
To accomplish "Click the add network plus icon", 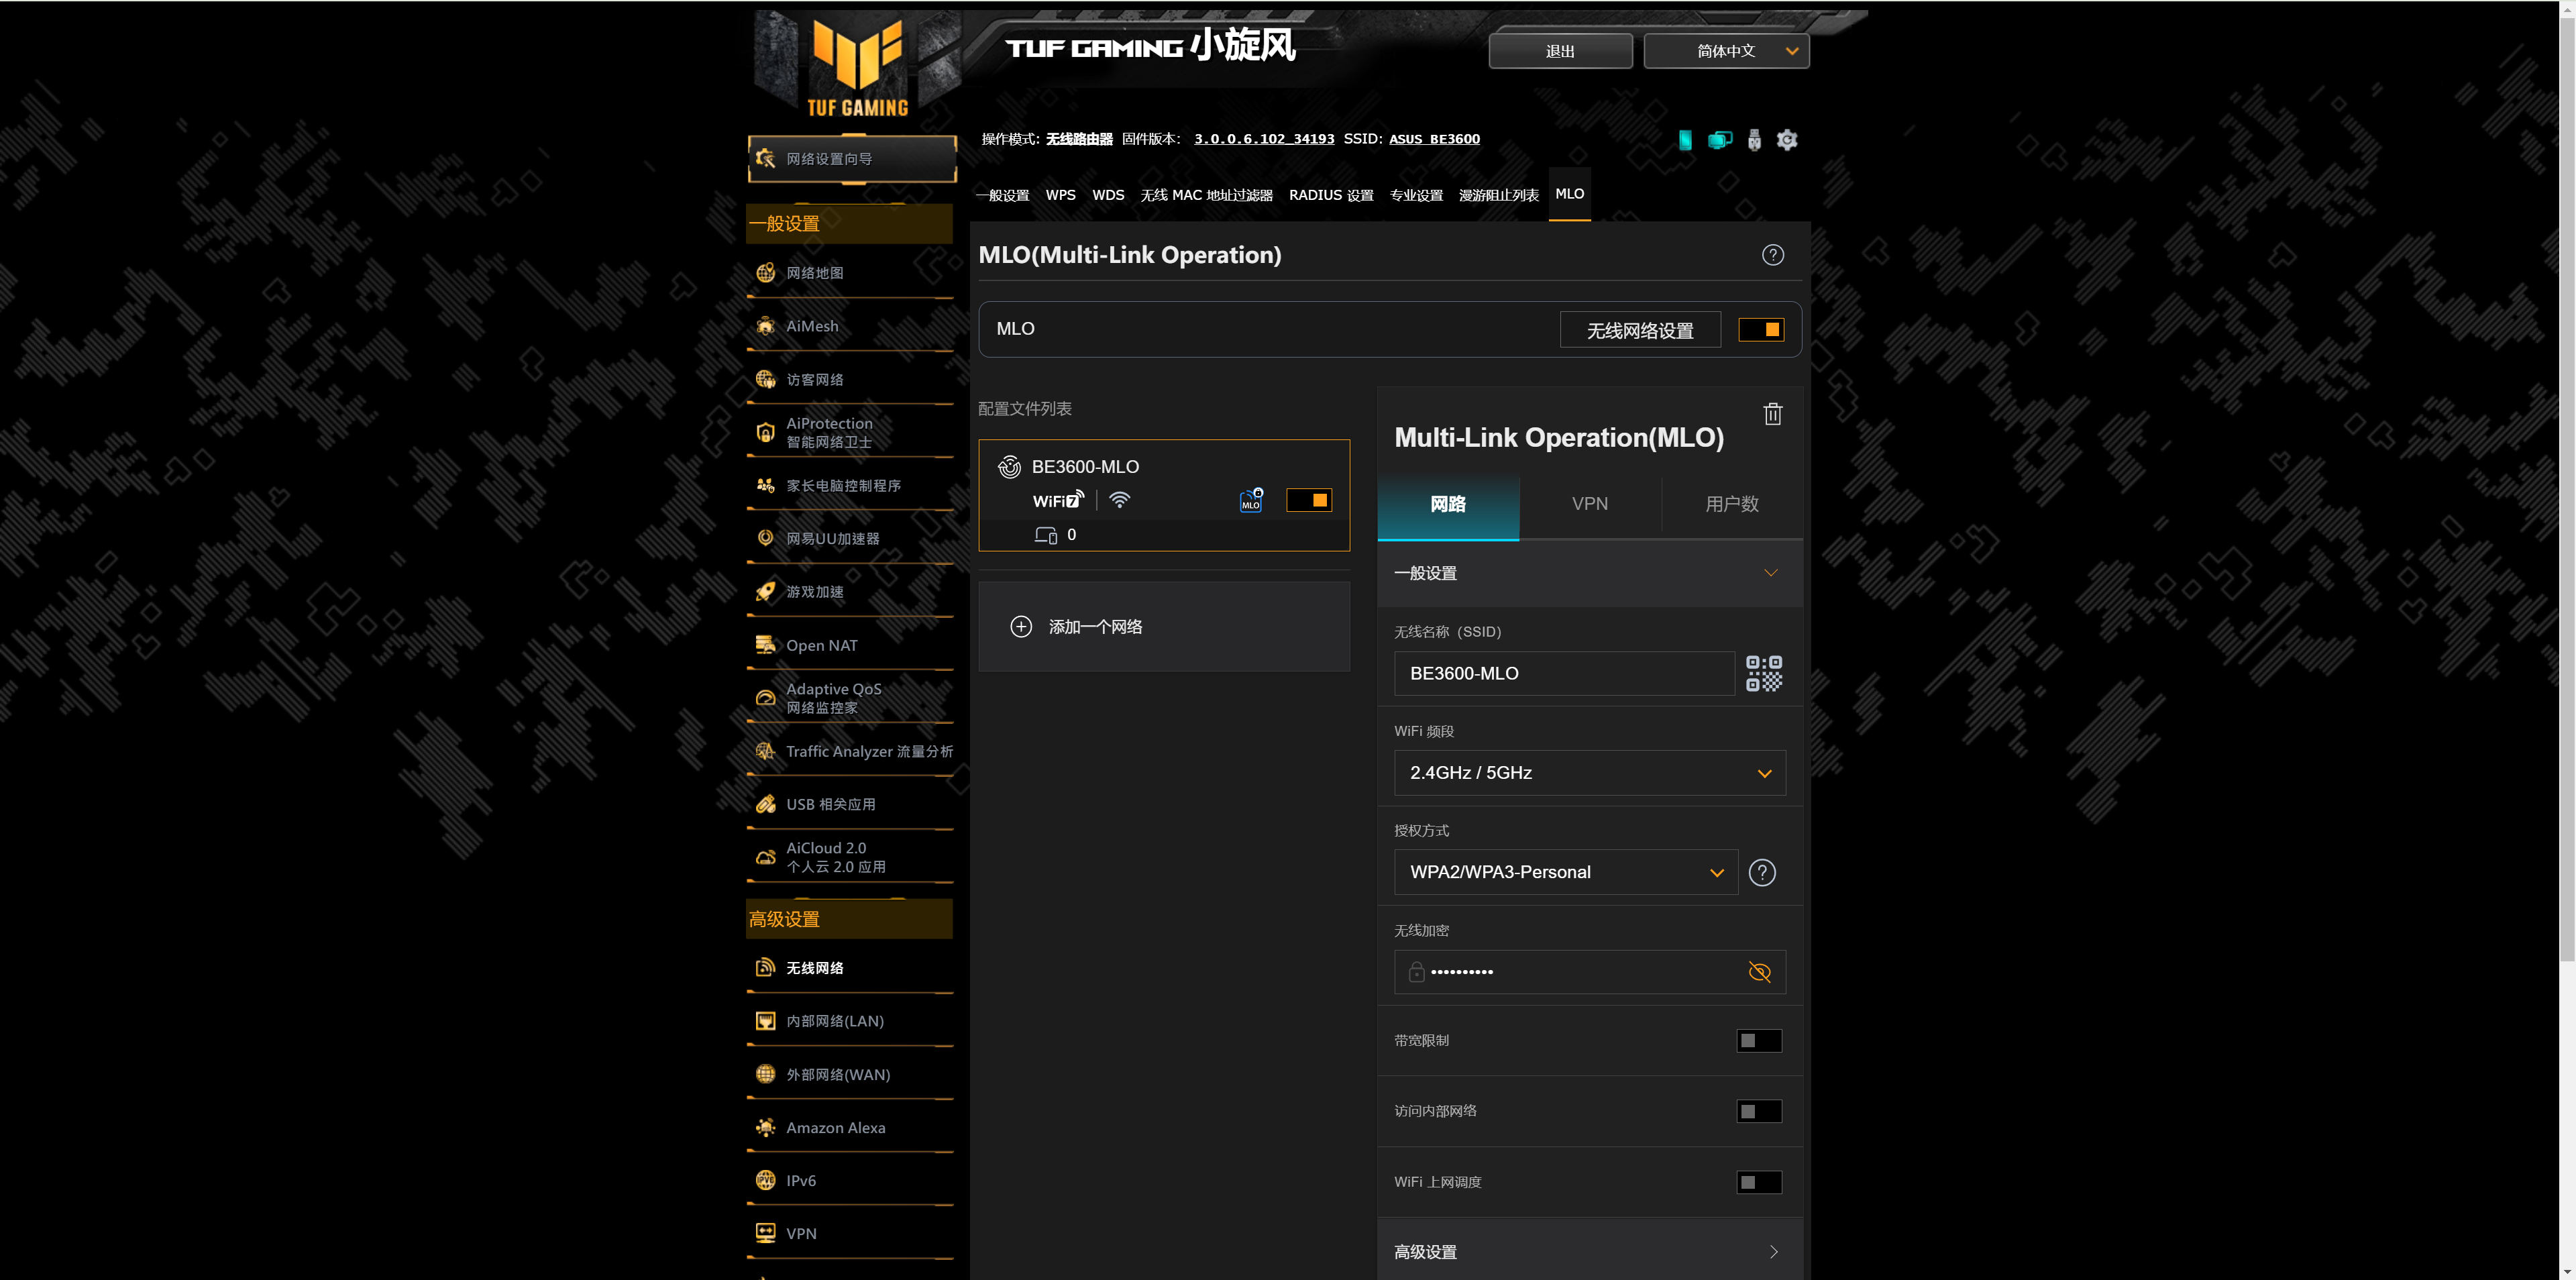I will click(1020, 627).
